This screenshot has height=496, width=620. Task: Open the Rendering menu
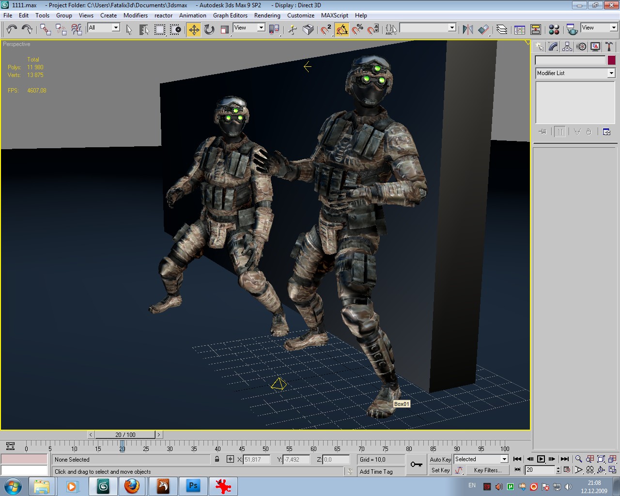point(267,15)
